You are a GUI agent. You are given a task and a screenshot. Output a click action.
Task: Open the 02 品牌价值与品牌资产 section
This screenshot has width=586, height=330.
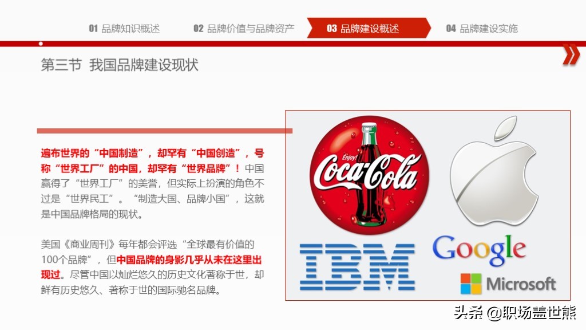point(244,27)
